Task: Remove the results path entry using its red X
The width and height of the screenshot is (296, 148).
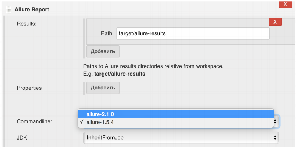Action: tap(275, 22)
